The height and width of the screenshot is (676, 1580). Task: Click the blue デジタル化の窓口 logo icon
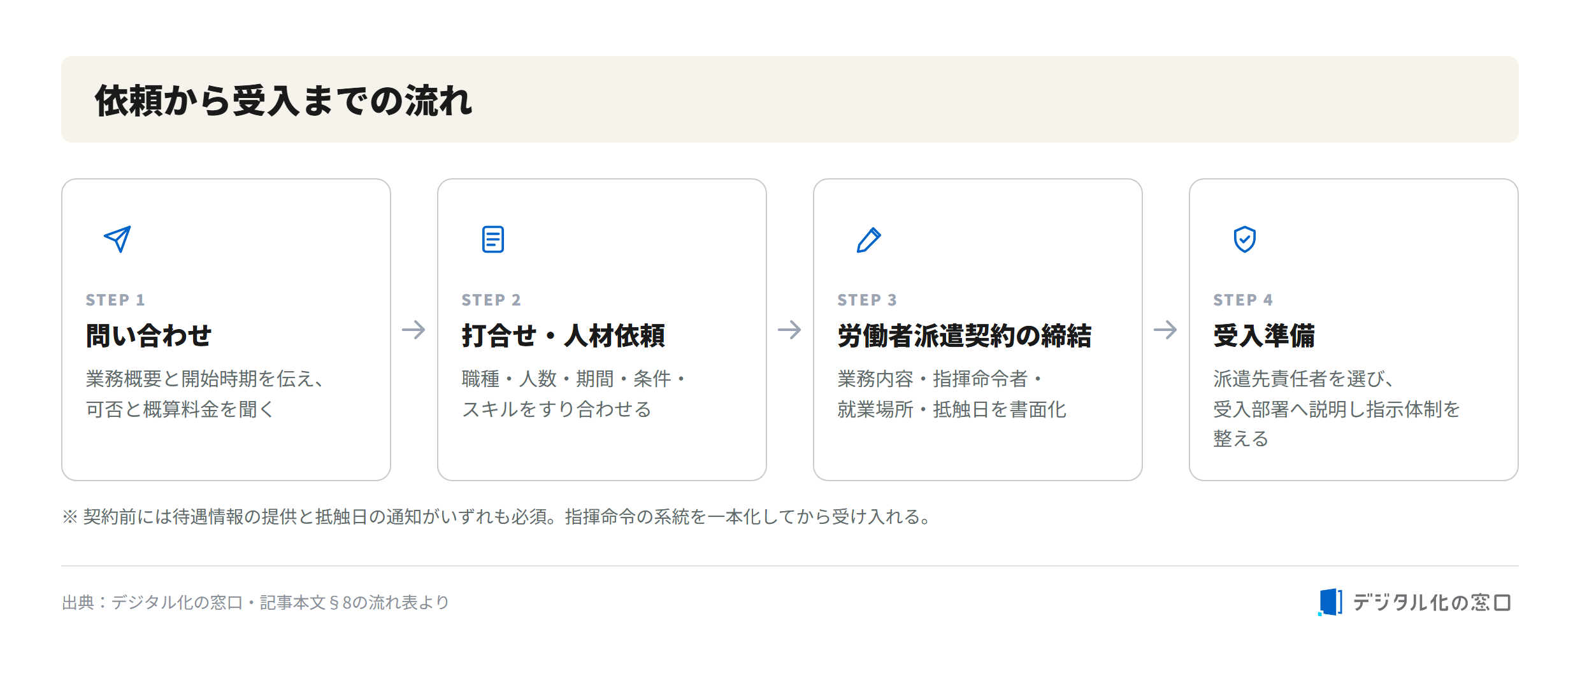1330,602
